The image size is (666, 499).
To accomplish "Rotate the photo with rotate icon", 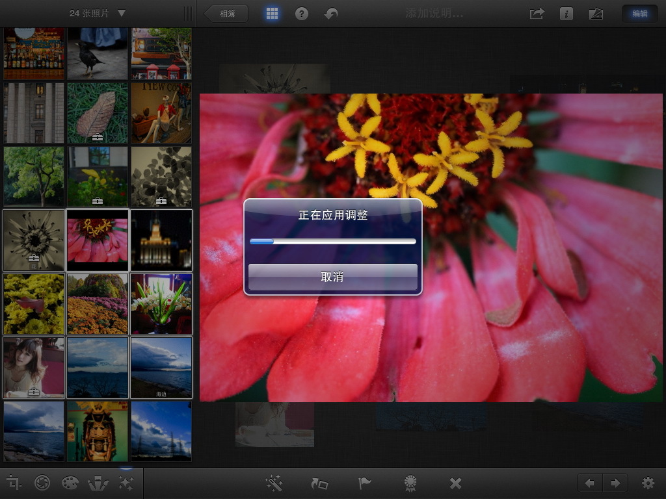I will [x=319, y=483].
